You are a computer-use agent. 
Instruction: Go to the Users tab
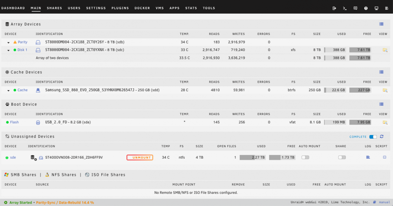74,8
